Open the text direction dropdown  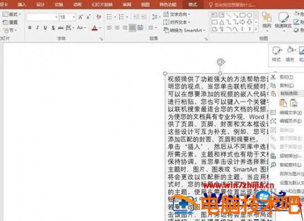pos(177,14)
